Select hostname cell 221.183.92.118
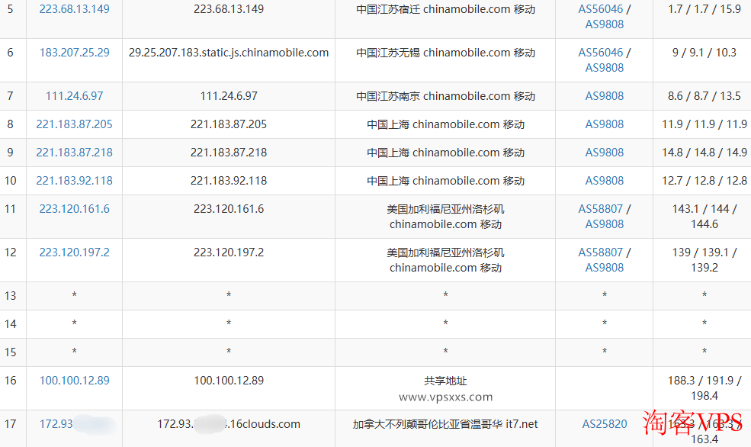This screenshot has width=751, height=447. coord(229,181)
